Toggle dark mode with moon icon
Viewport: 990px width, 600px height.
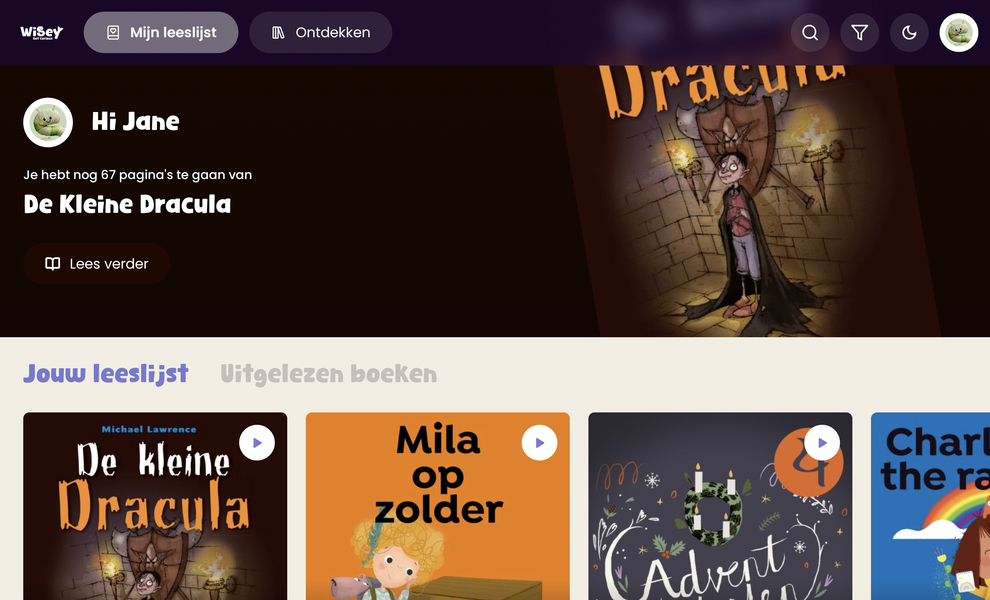(x=909, y=33)
